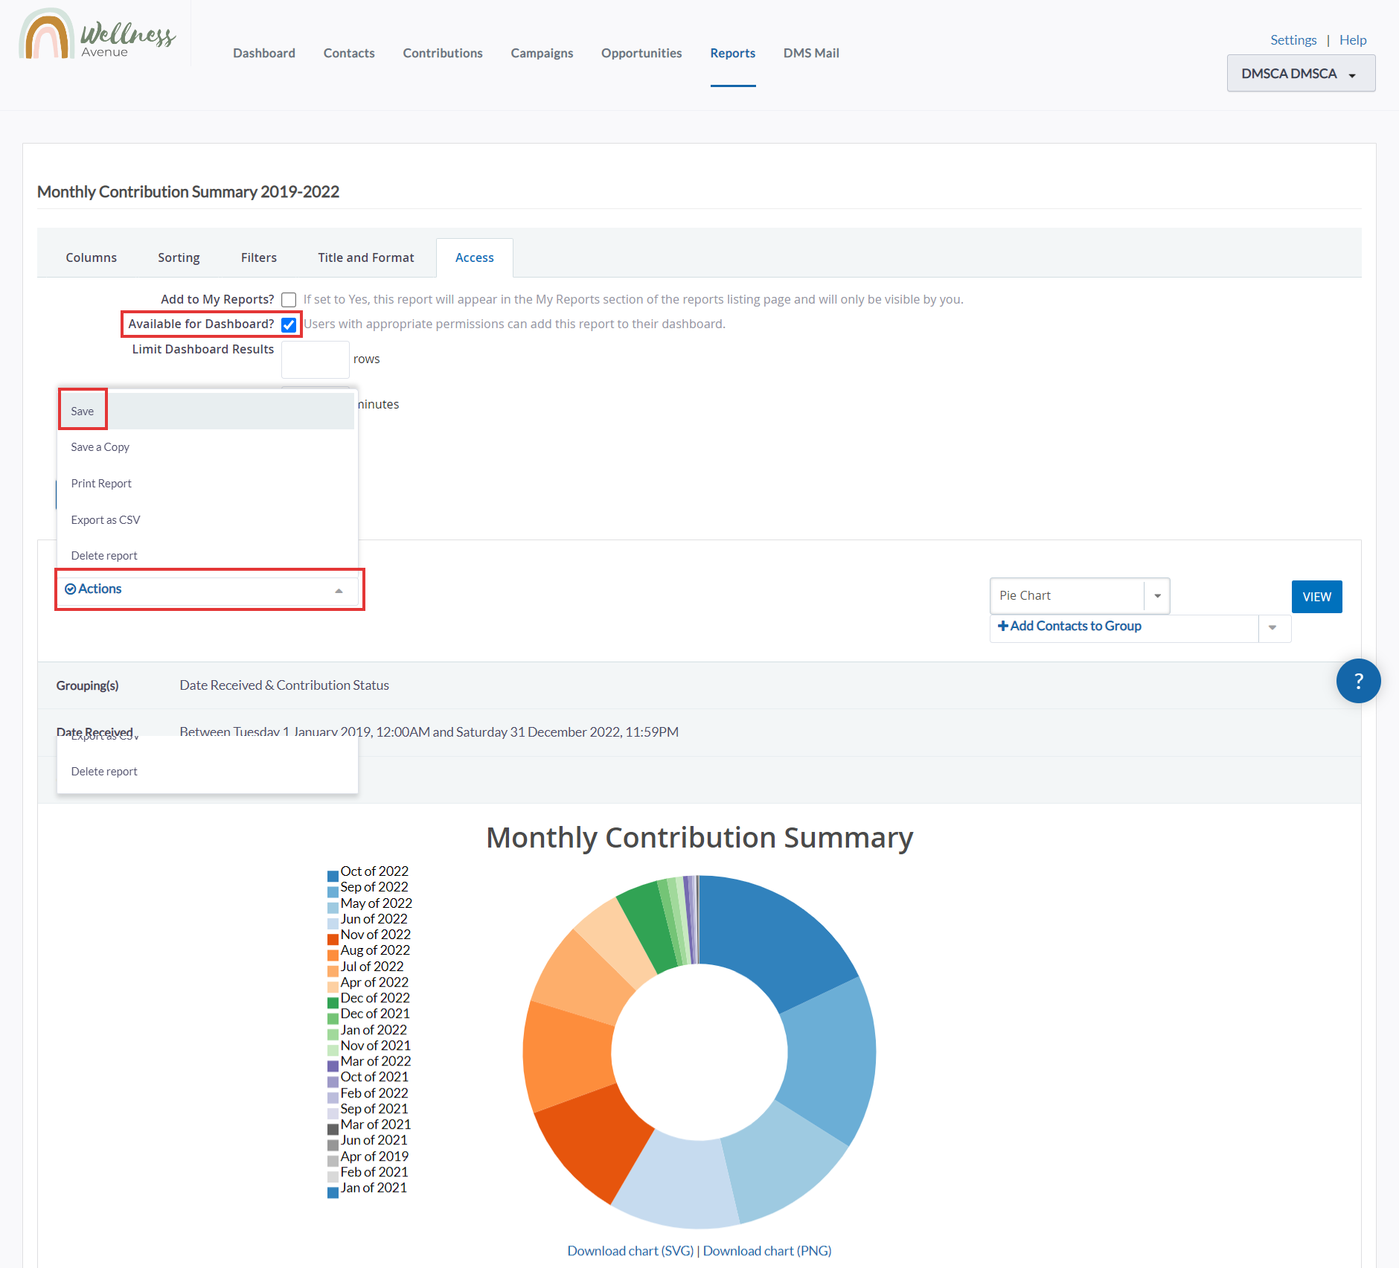This screenshot has height=1268, width=1399.
Task: Click the Dec of 2022 green legend square
Action: (333, 1002)
